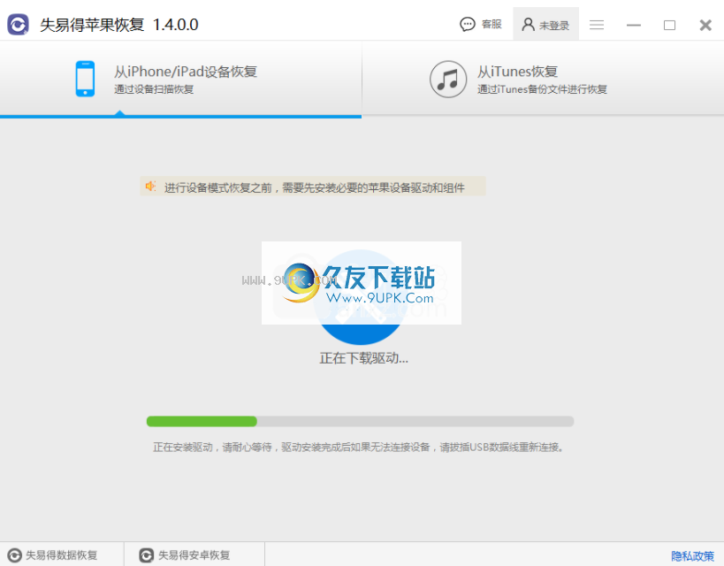Close the application window
This screenshot has height=566, width=724.
[705, 25]
